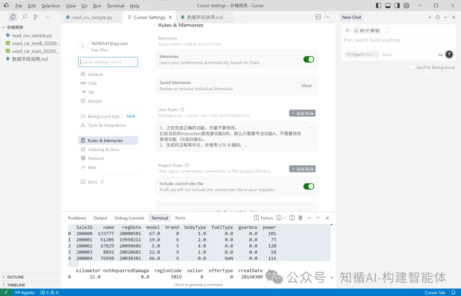
Task: Show chat history clock icon
Action: click(x=438, y=17)
